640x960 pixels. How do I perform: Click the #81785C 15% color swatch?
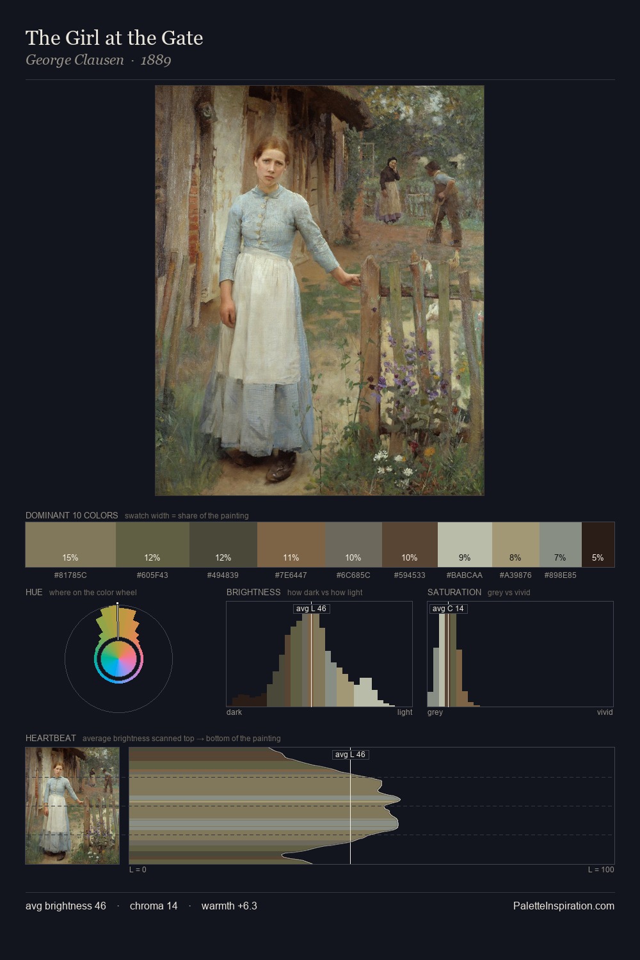point(70,545)
